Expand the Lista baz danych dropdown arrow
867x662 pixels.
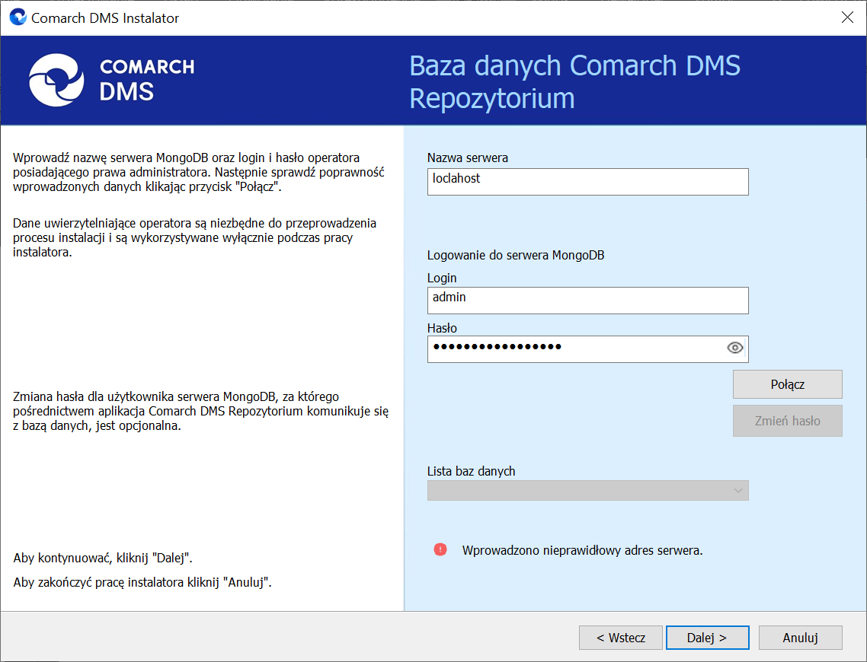(x=737, y=490)
